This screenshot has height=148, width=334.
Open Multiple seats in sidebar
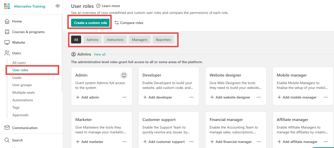[24, 92]
